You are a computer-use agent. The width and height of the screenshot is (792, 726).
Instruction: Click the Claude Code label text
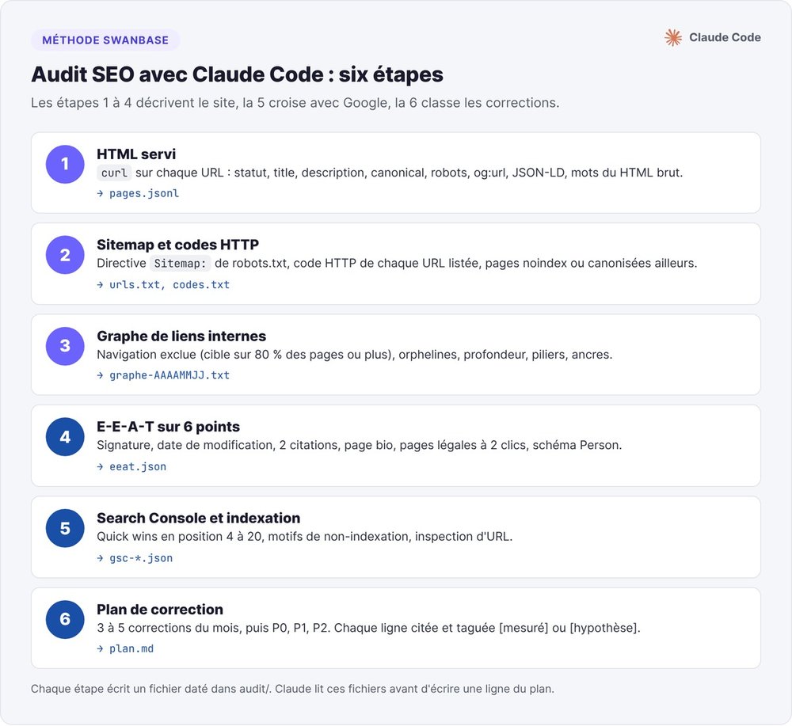pos(725,37)
